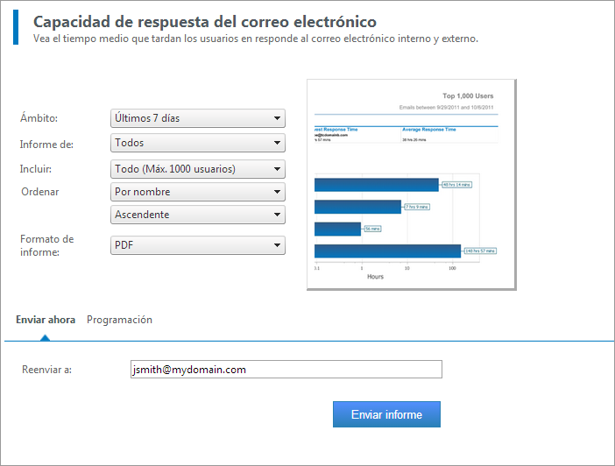
Task: Click the Reenviar a label
Action: (46, 370)
